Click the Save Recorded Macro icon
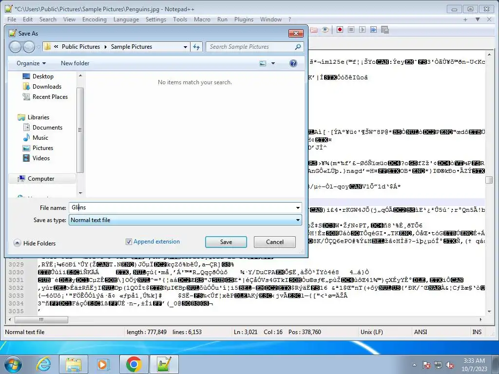This screenshot has width=499, height=374. coord(385,30)
